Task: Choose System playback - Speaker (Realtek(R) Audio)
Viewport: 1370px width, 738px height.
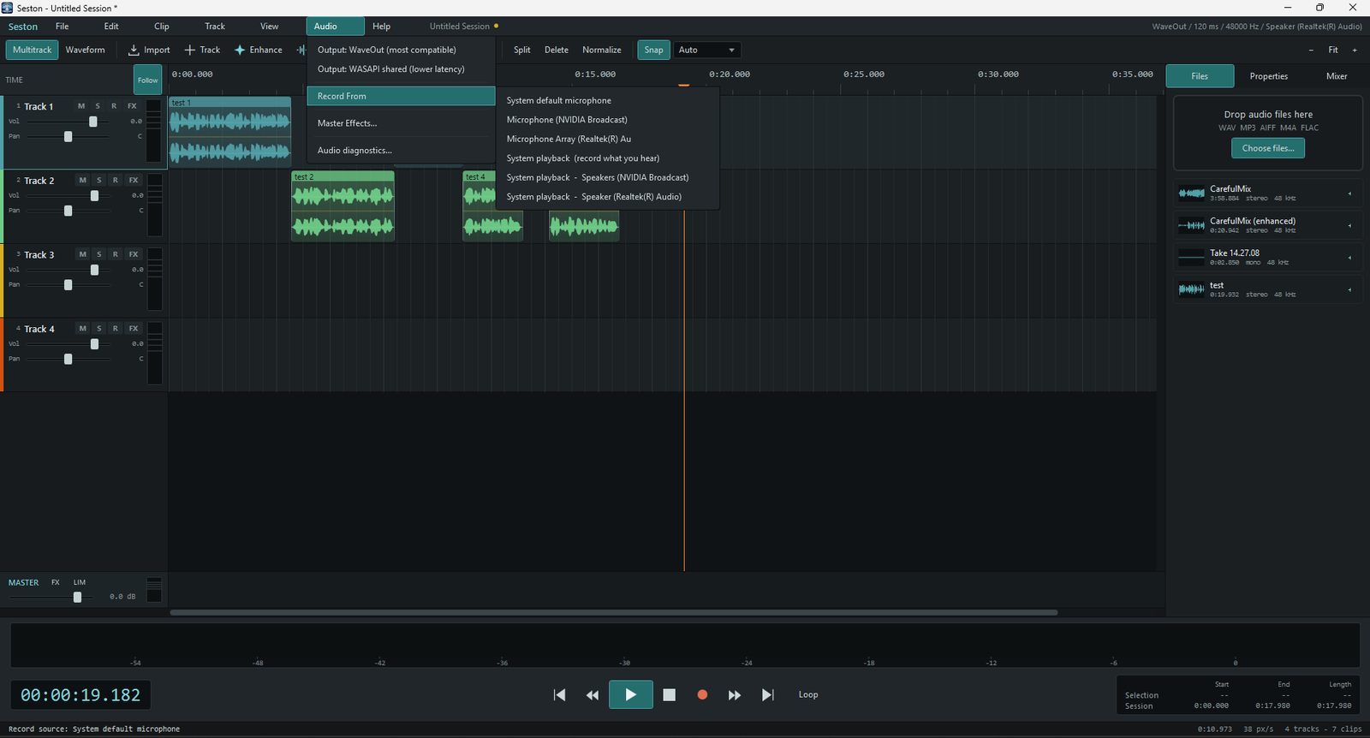Action: (608, 197)
